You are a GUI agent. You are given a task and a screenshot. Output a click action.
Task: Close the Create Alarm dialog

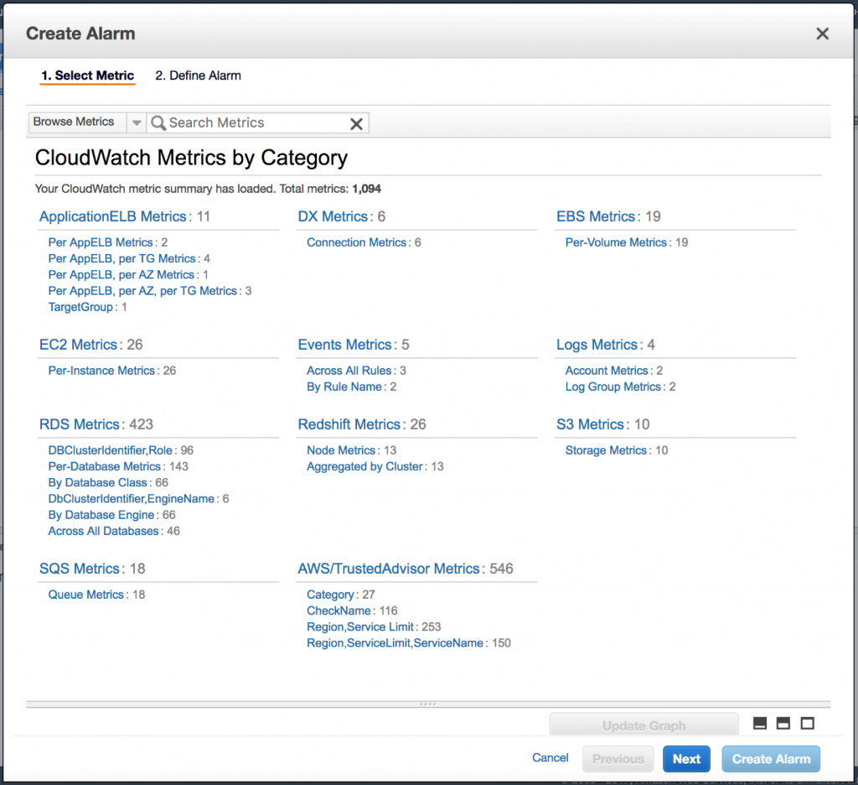click(x=822, y=34)
